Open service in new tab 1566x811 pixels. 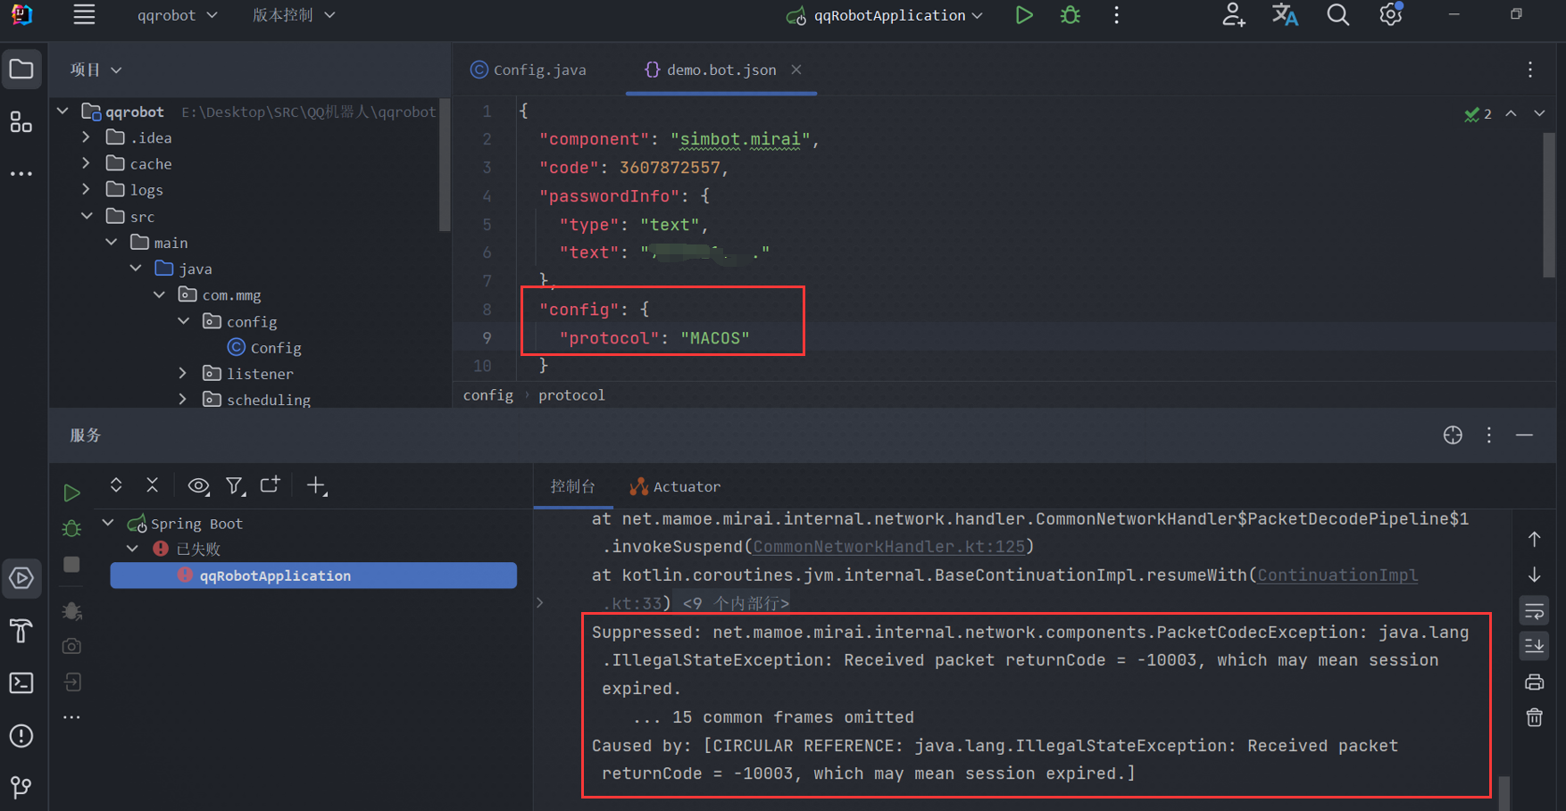pos(270,484)
